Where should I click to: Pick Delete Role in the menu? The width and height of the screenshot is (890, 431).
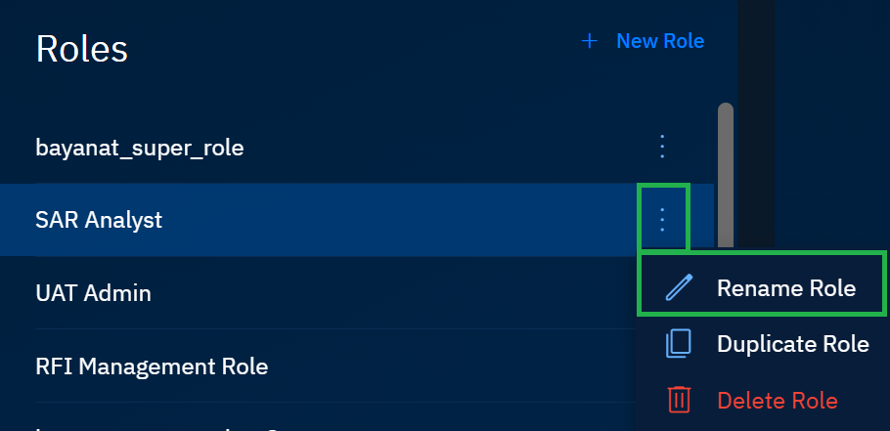[x=777, y=400]
